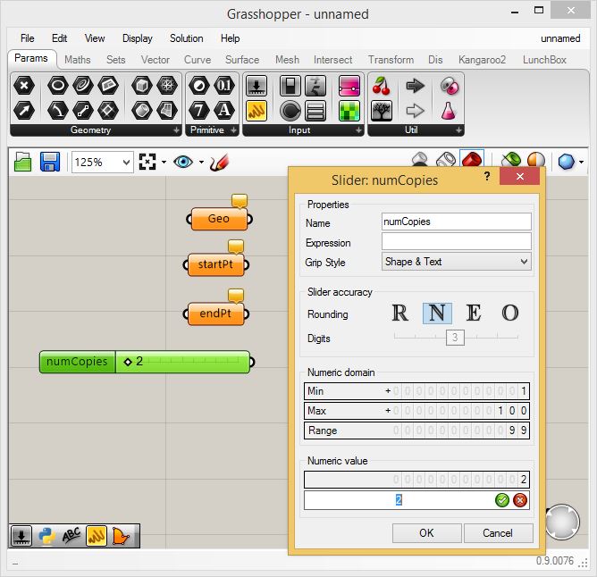Select R rounding for floating point
Screen dimensions: 597x577
point(400,313)
